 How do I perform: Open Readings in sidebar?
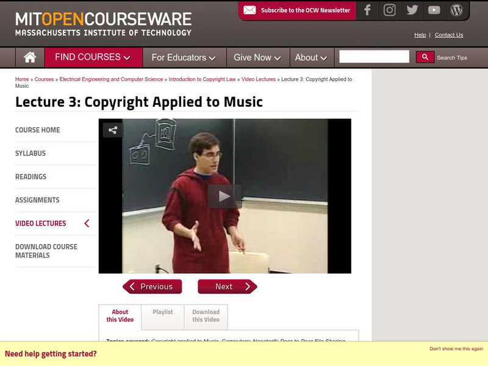[31, 177]
